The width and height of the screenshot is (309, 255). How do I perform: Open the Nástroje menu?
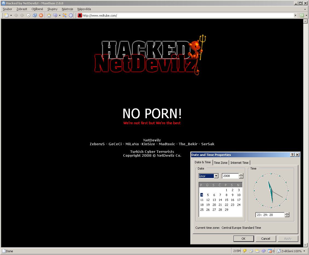pos(67,9)
